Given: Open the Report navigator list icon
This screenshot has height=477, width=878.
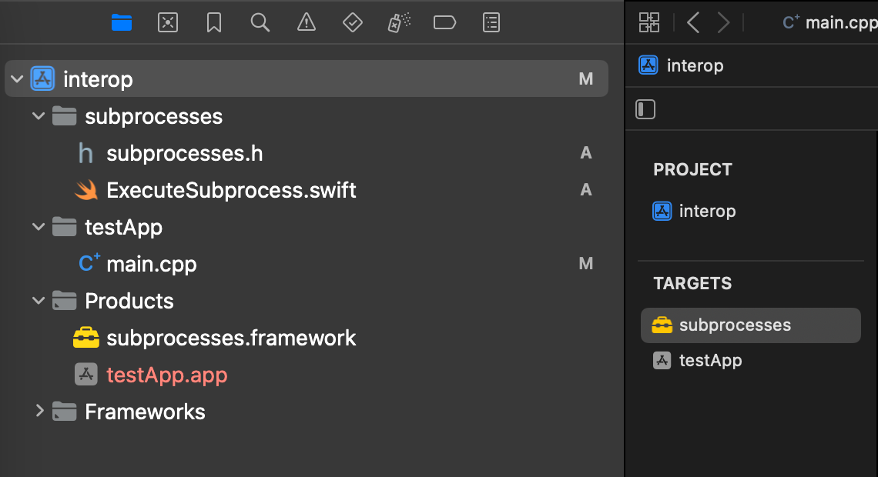Looking at the screenshot, I should tap(491, 23).
